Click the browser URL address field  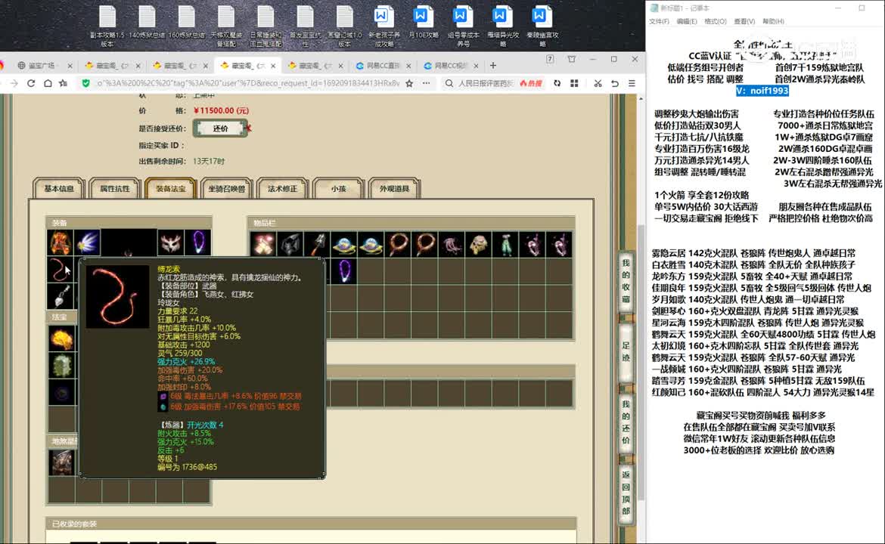(247, 83)
